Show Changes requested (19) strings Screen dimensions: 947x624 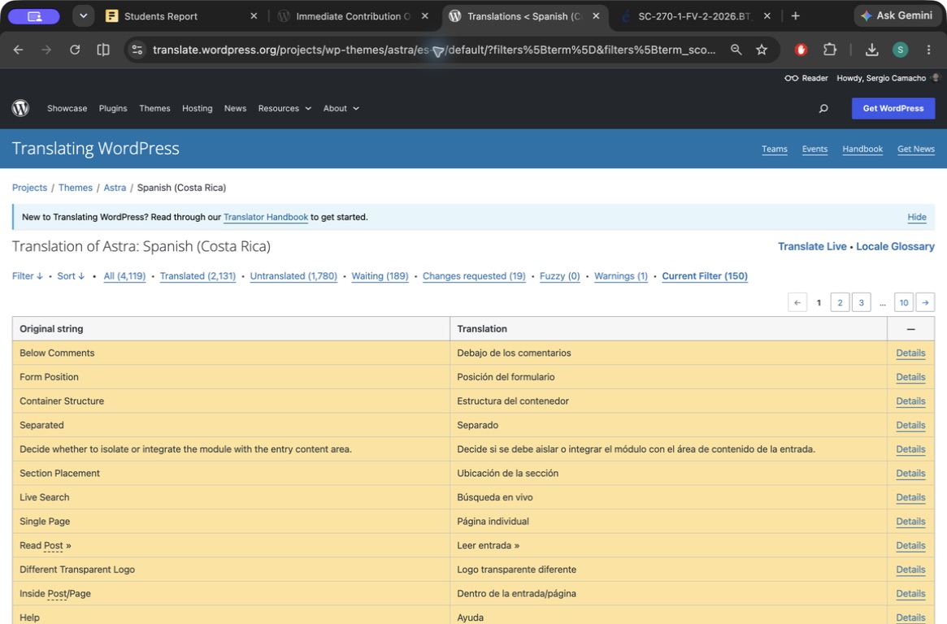(x=474, y=275)
